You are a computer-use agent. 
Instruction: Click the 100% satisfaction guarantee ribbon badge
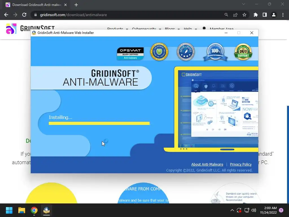click(x=215, y=52)
